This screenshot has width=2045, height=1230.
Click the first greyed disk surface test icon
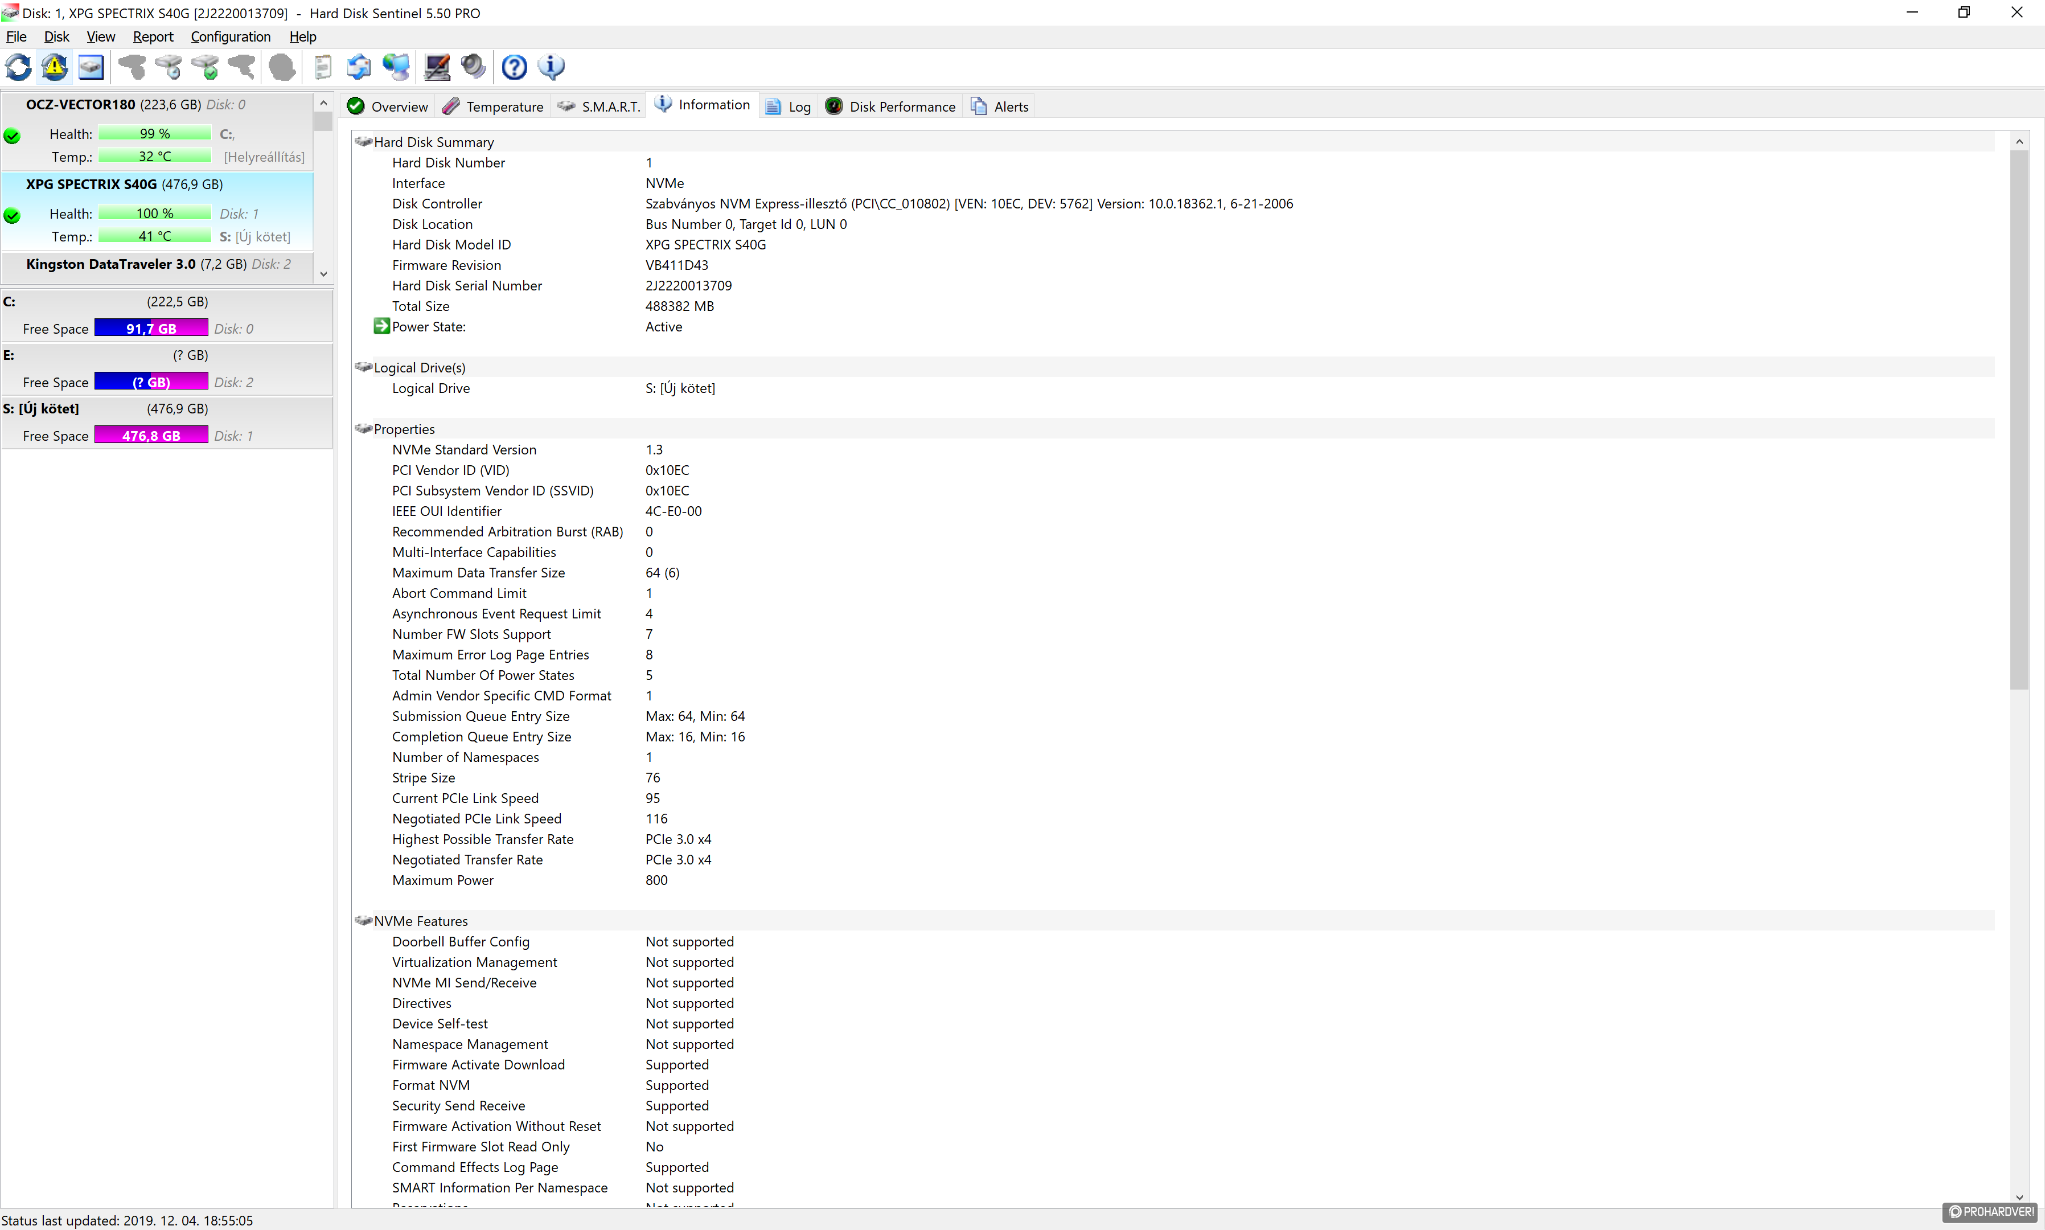pyautogui.click(x=132, y=67)
